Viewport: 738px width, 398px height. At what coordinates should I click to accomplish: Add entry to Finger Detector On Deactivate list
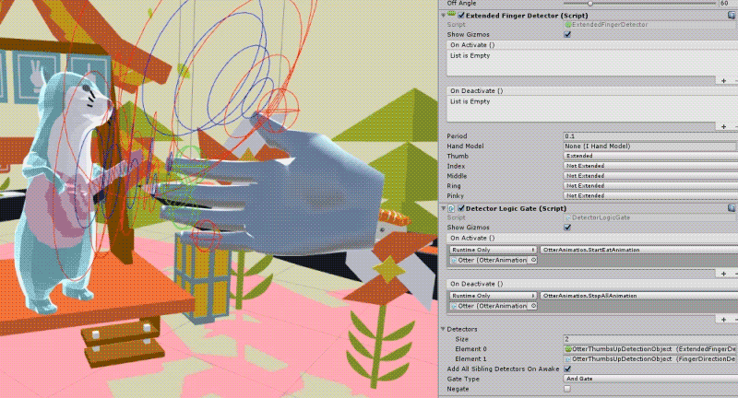[723, 126]
